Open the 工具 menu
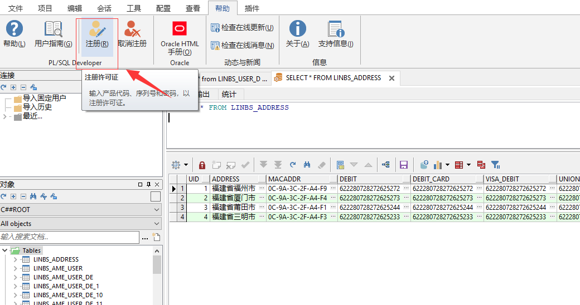 (133, 8)
